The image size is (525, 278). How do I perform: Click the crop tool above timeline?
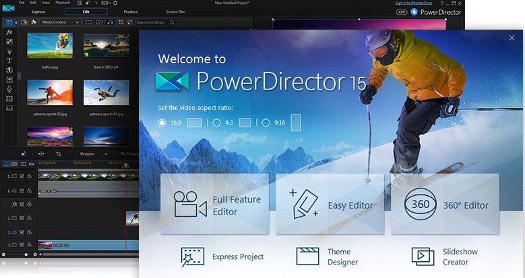tap(59, 154)
